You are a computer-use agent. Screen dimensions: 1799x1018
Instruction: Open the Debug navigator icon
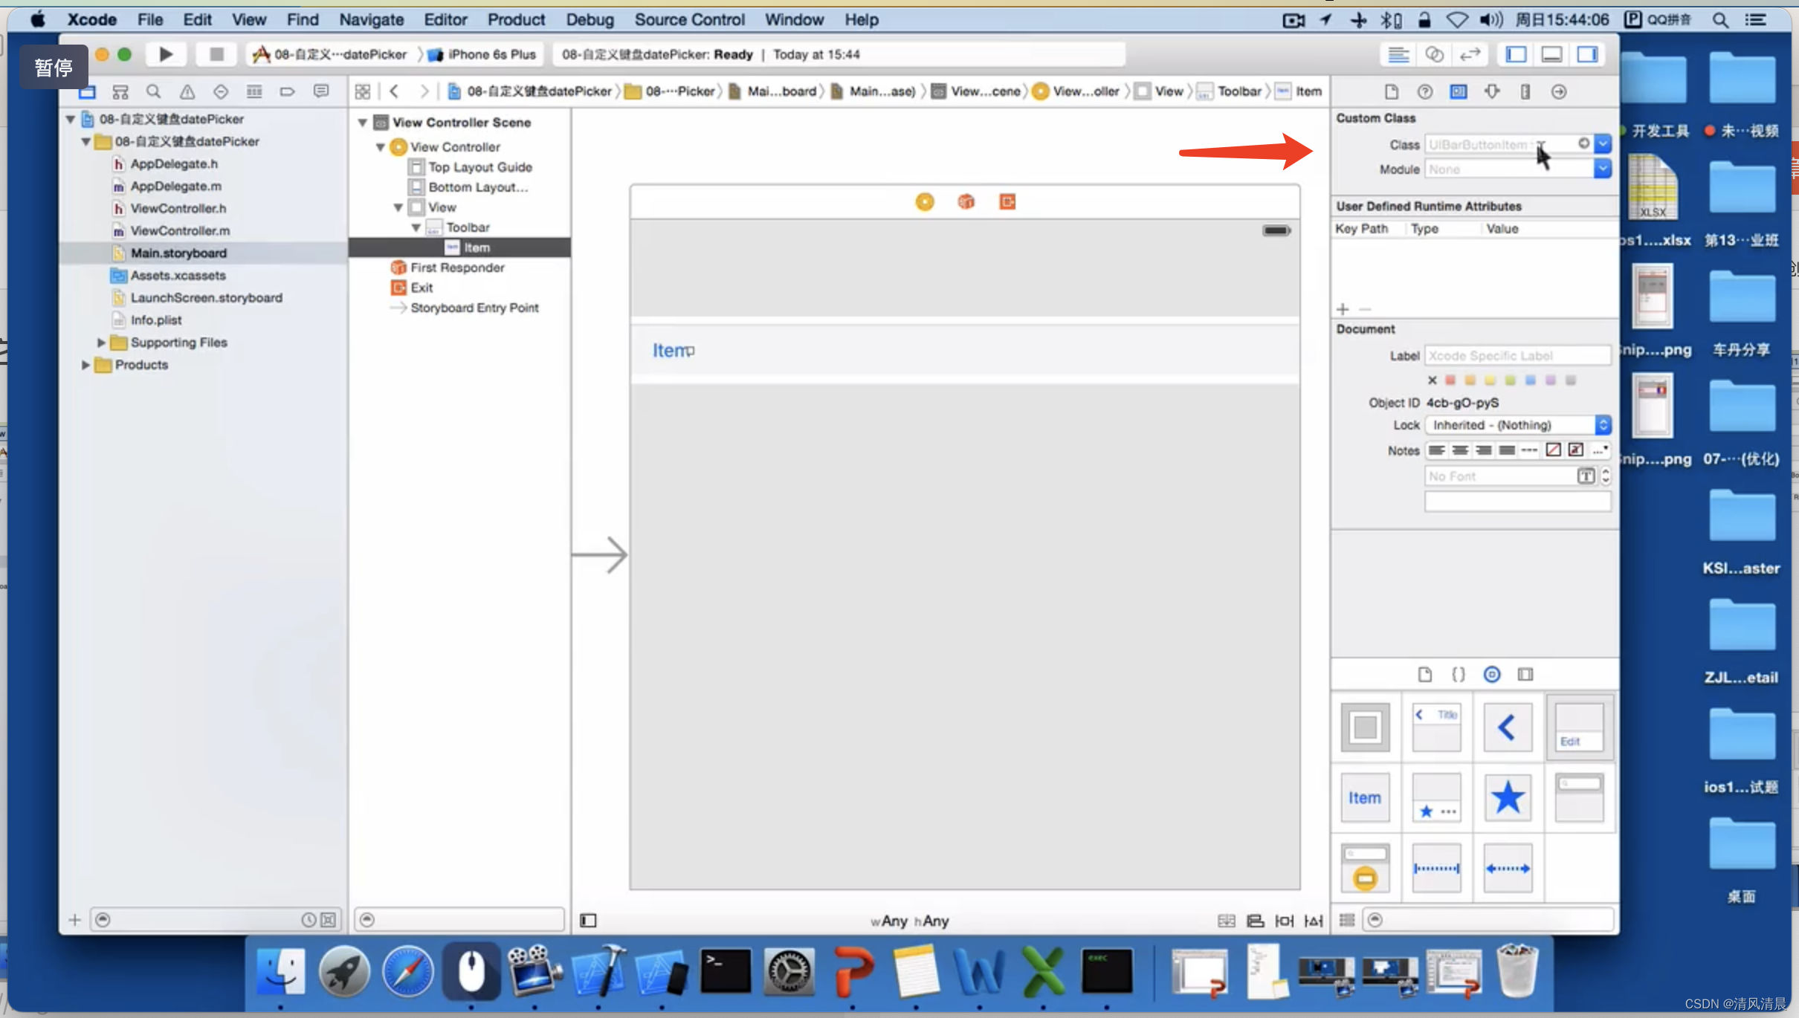(254, 92)
